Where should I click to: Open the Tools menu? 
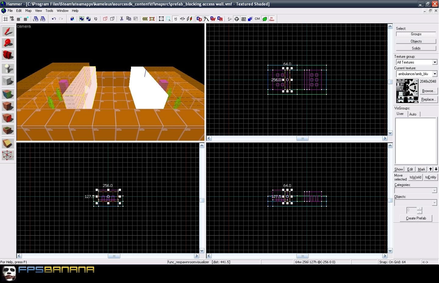pyautogui.click(x=49, y=11)
